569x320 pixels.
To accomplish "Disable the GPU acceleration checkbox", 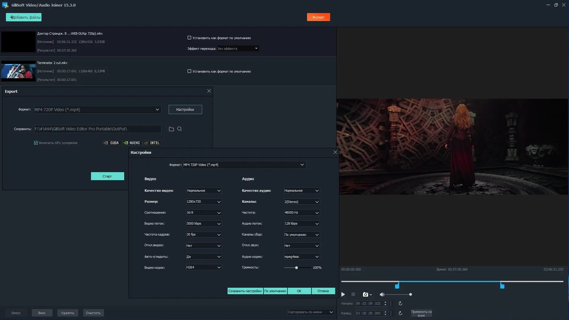I will 36,143.
